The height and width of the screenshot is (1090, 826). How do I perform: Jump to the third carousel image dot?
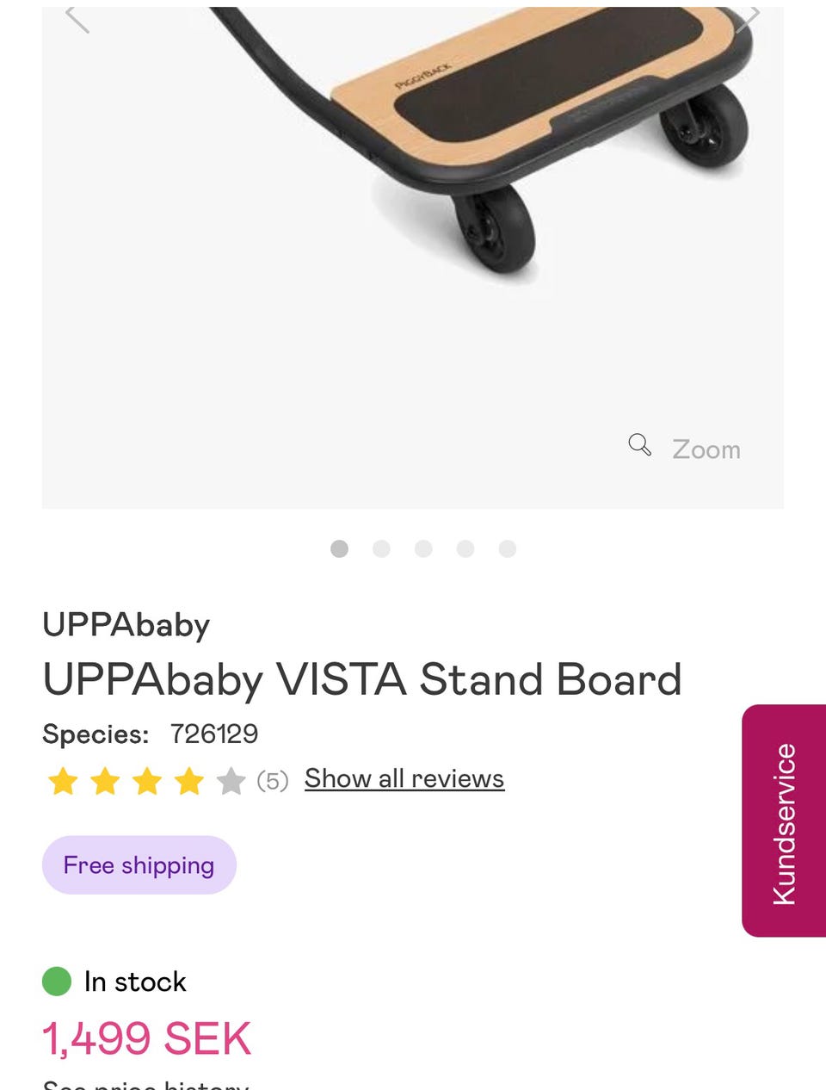click(x=423, y=548)
